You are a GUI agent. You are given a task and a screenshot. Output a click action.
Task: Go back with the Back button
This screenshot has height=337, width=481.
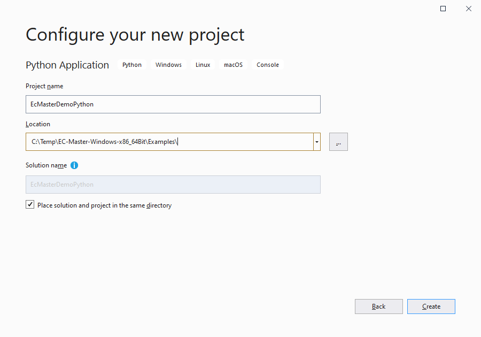point(378,307)
